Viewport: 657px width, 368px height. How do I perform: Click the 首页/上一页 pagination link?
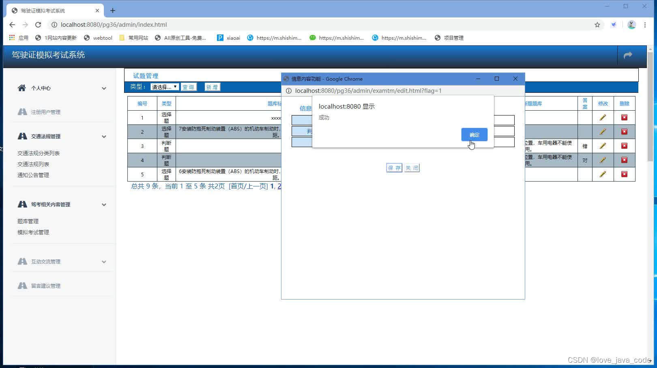point(248,186)
